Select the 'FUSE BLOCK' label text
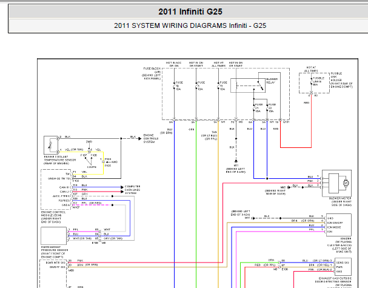The image size is (368, 288). pyautogui.click(x=152, y=69)
